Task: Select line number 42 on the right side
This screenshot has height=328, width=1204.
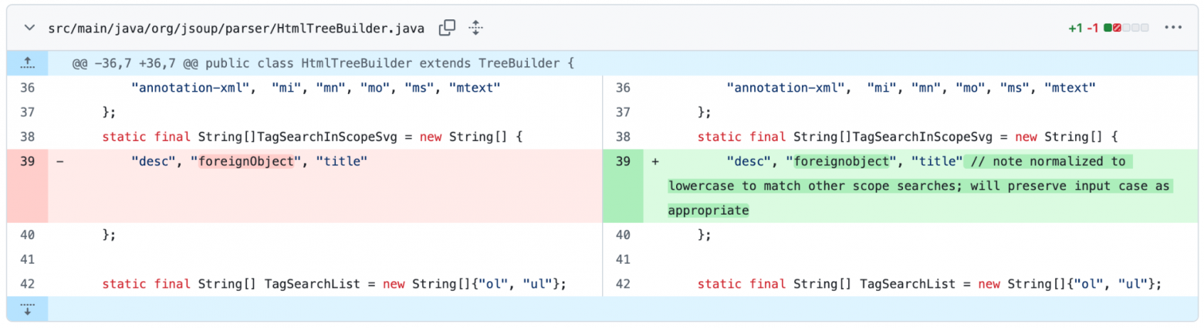Action: coord(623,284)
